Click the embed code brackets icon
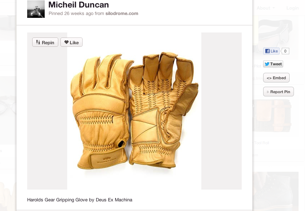Image resolution: width=305 pixels, height=211 pixels. [x=269, y=78]
